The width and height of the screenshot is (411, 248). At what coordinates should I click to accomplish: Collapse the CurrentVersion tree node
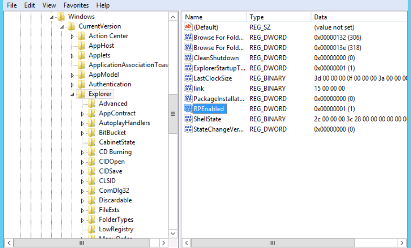click(x=62, y=27)
